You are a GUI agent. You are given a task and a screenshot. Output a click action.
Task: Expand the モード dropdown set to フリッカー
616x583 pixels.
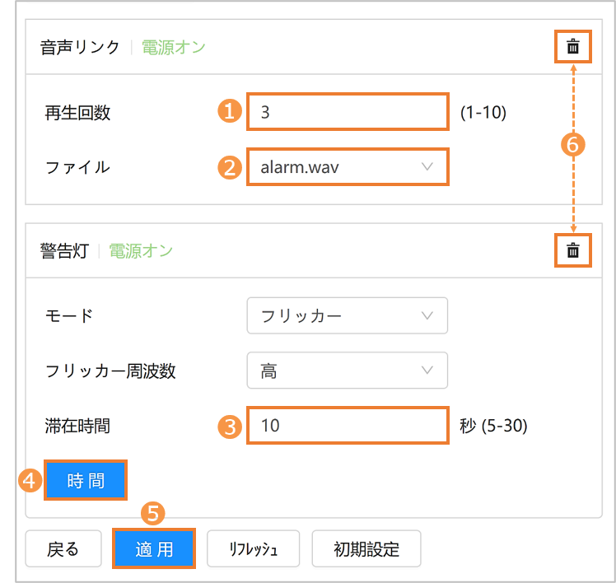pos(348,315)
